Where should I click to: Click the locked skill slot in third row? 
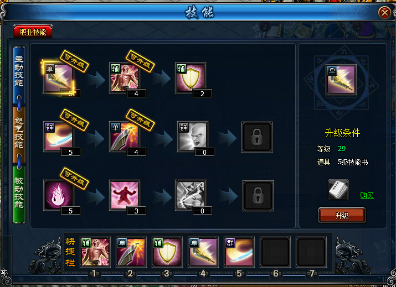(258, 196)
